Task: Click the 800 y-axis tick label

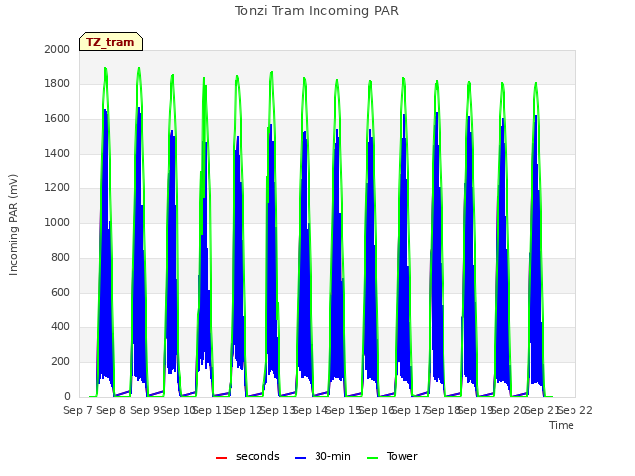Action: (x=61, y=258)
